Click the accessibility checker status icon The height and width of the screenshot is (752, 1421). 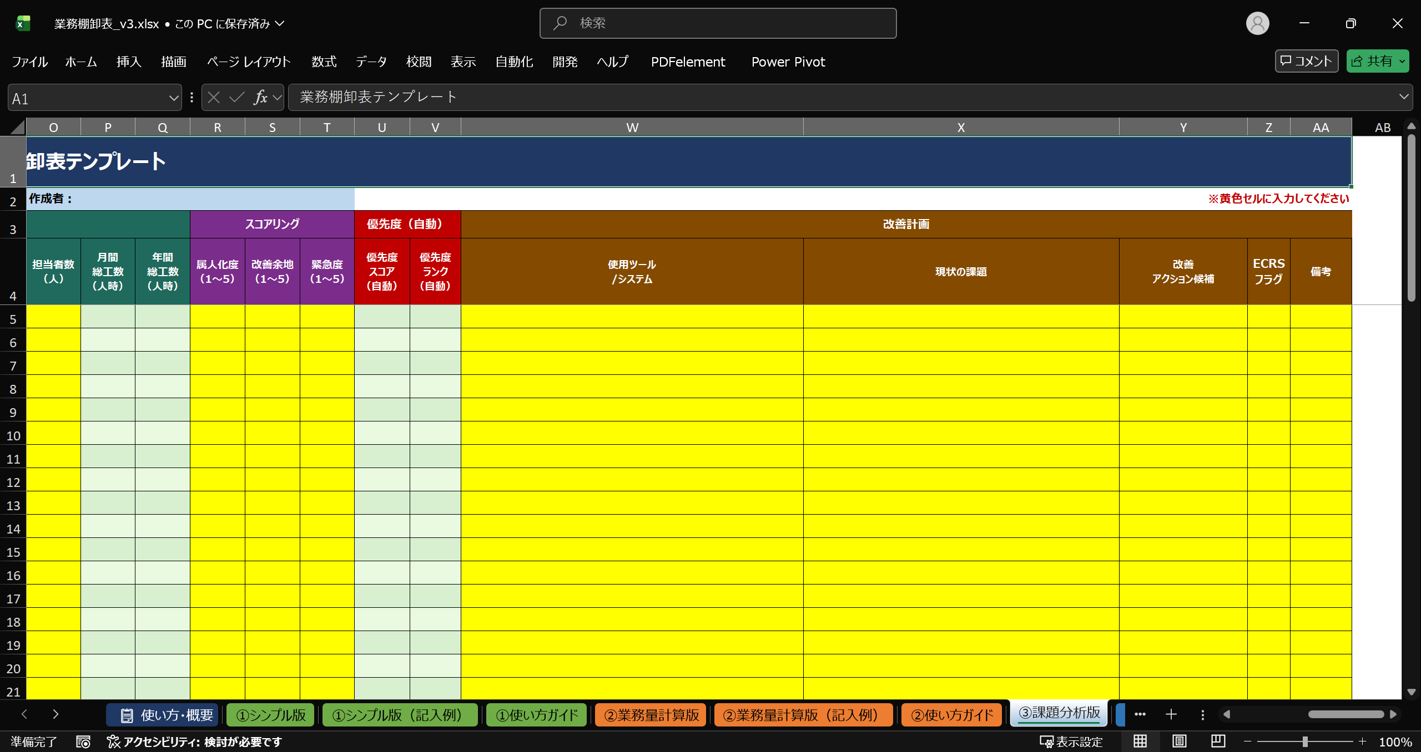113,741
